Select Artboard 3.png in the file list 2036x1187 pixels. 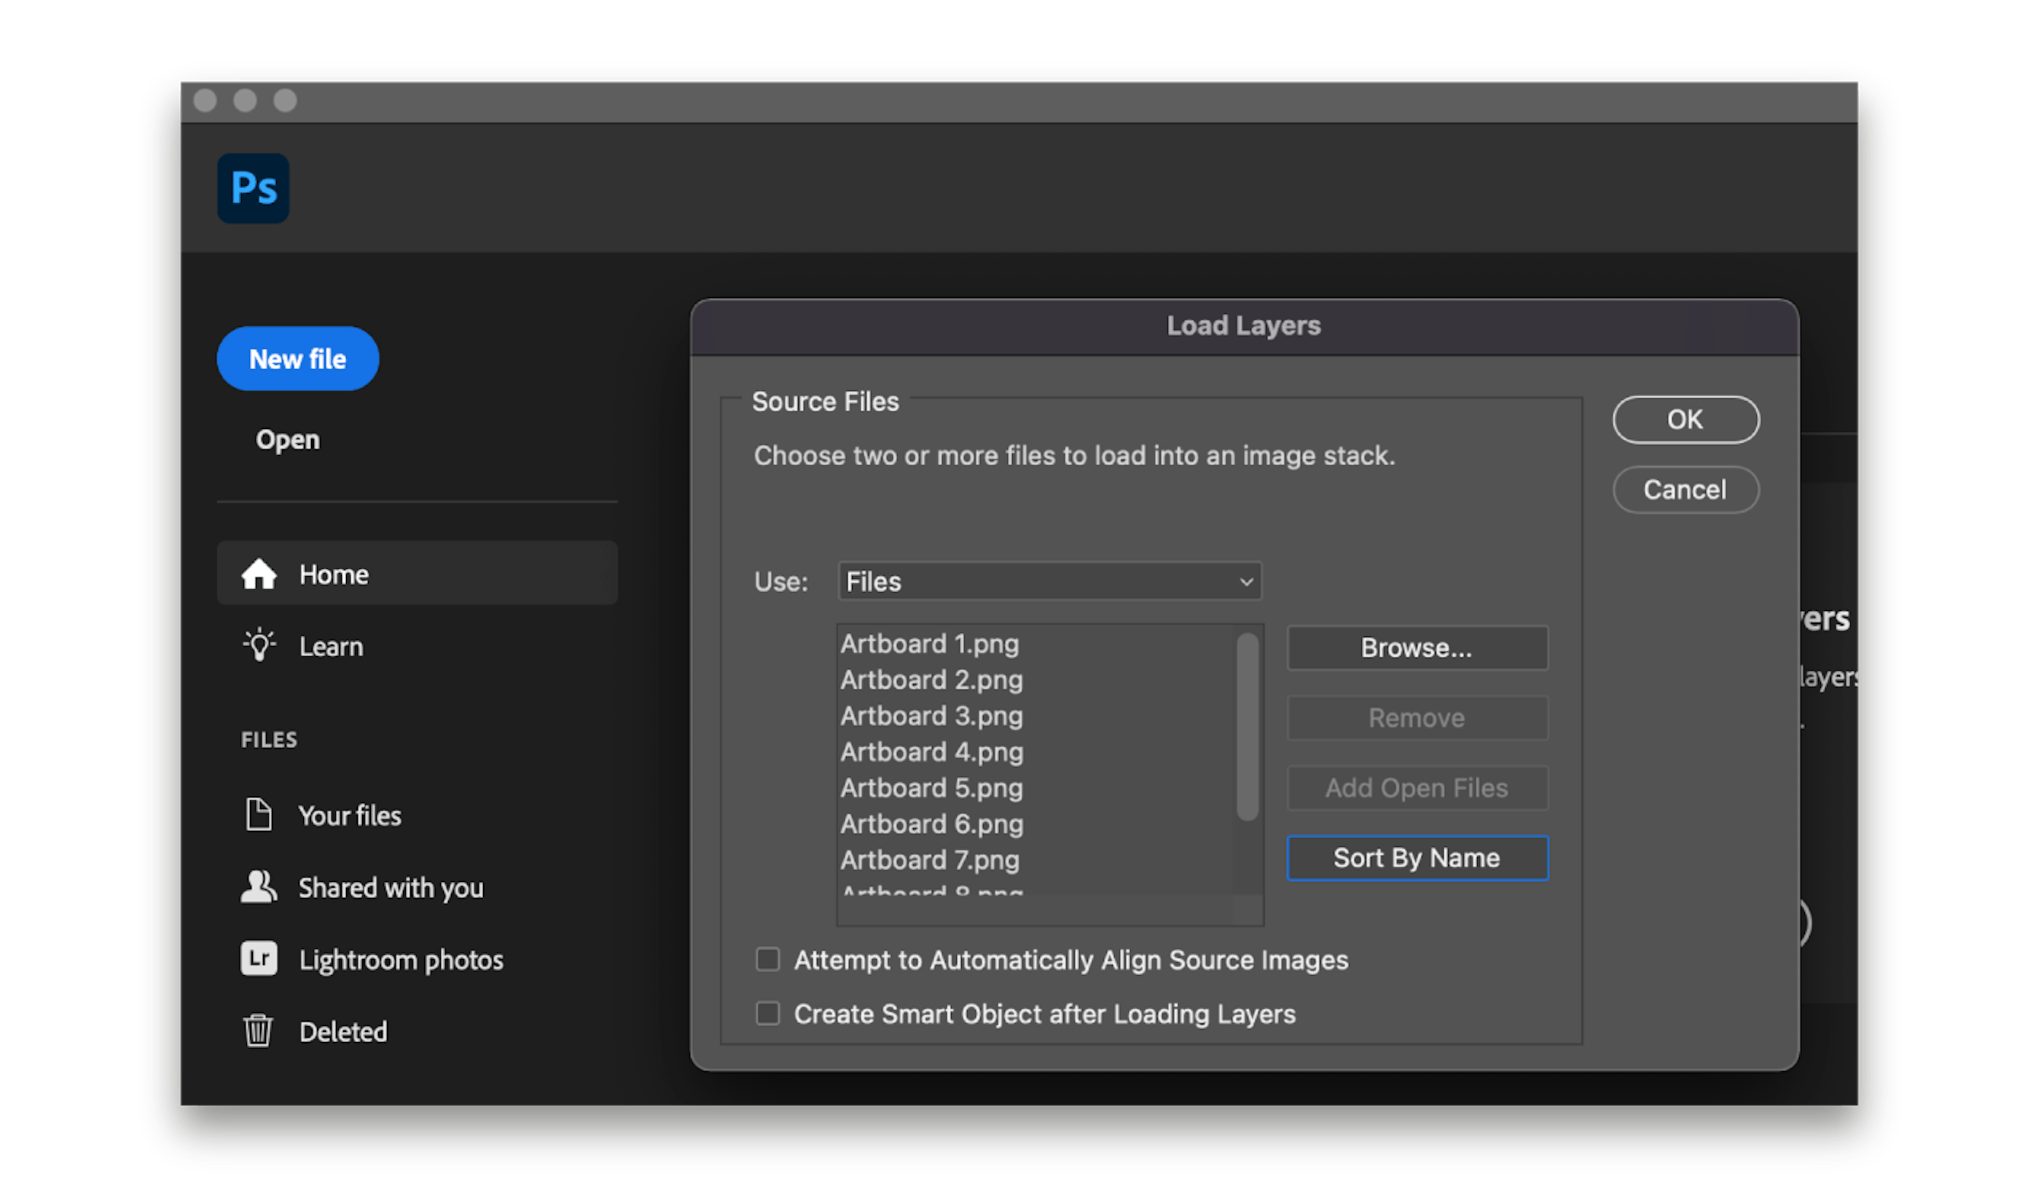click(x=931, y=717)
